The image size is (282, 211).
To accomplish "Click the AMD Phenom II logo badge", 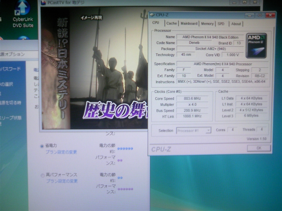I will point(256,46).
